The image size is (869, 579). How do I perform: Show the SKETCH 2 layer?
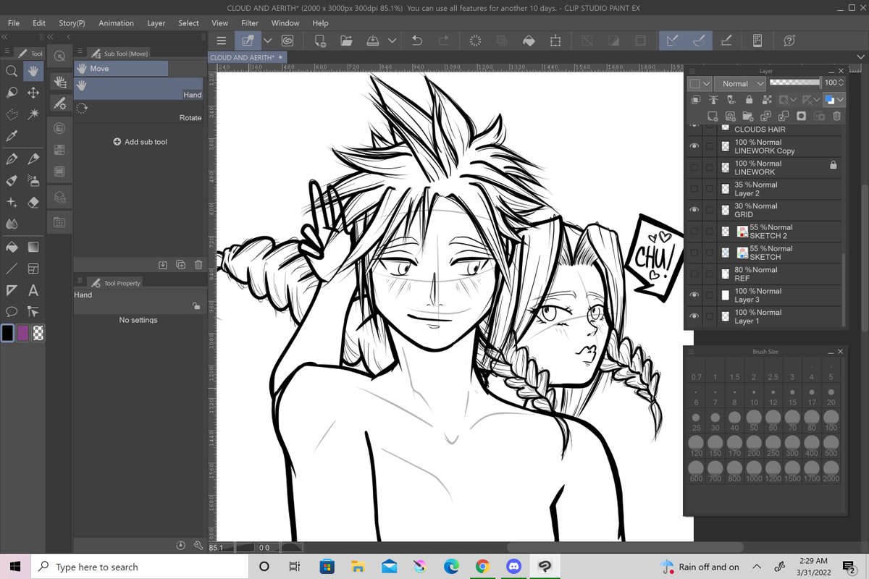pos(694,231)
